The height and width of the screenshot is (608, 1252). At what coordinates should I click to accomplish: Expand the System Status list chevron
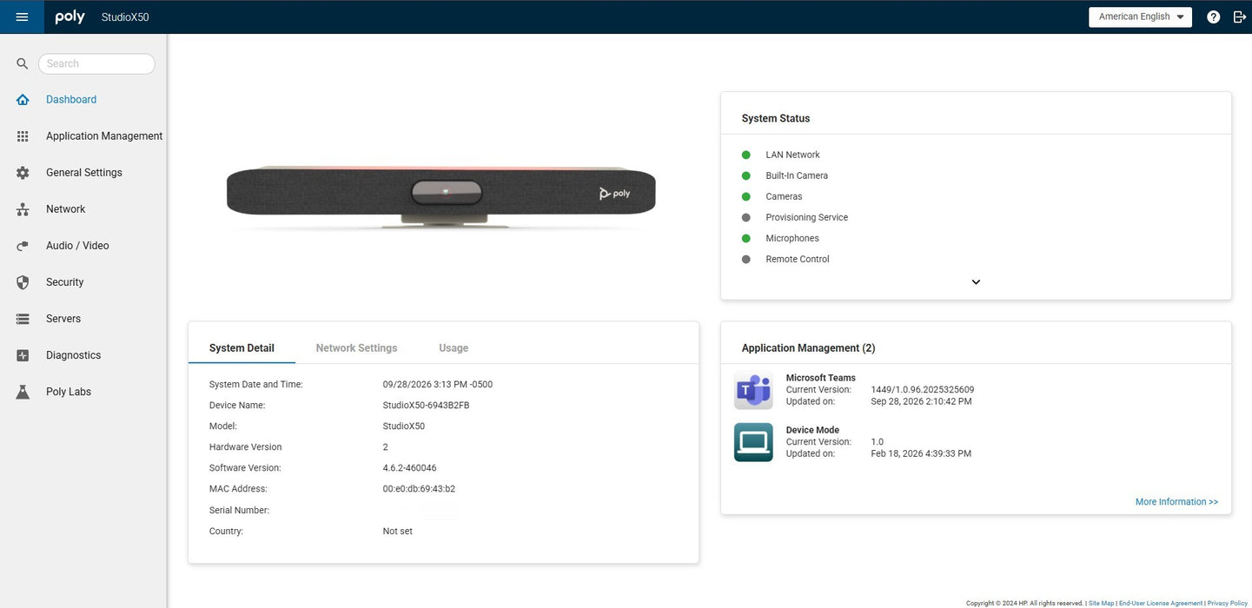(x=976, y=282)
